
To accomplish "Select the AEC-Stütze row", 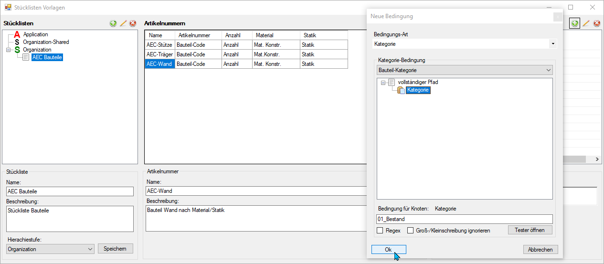I will pos(246,45).
